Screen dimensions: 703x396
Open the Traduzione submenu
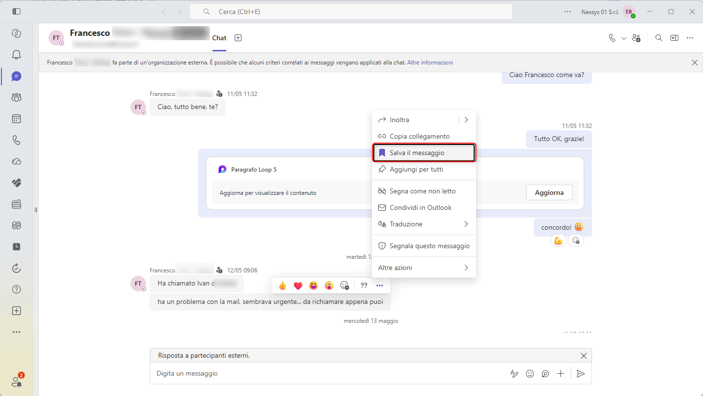point(424,224)
